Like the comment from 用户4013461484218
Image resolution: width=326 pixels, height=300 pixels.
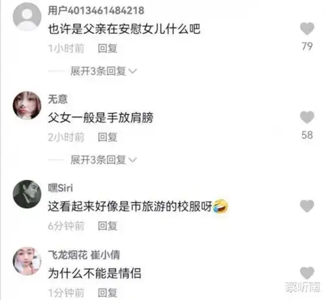307,29
